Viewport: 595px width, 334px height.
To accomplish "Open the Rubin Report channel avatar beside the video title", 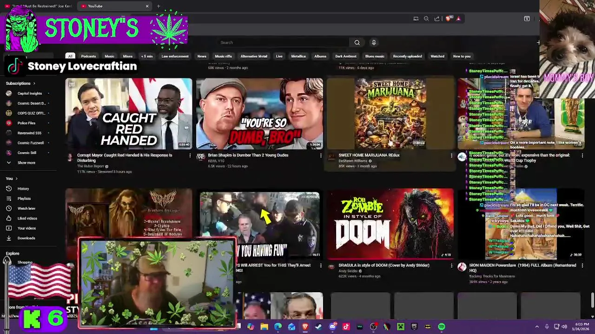I will (x=70, y=158).
